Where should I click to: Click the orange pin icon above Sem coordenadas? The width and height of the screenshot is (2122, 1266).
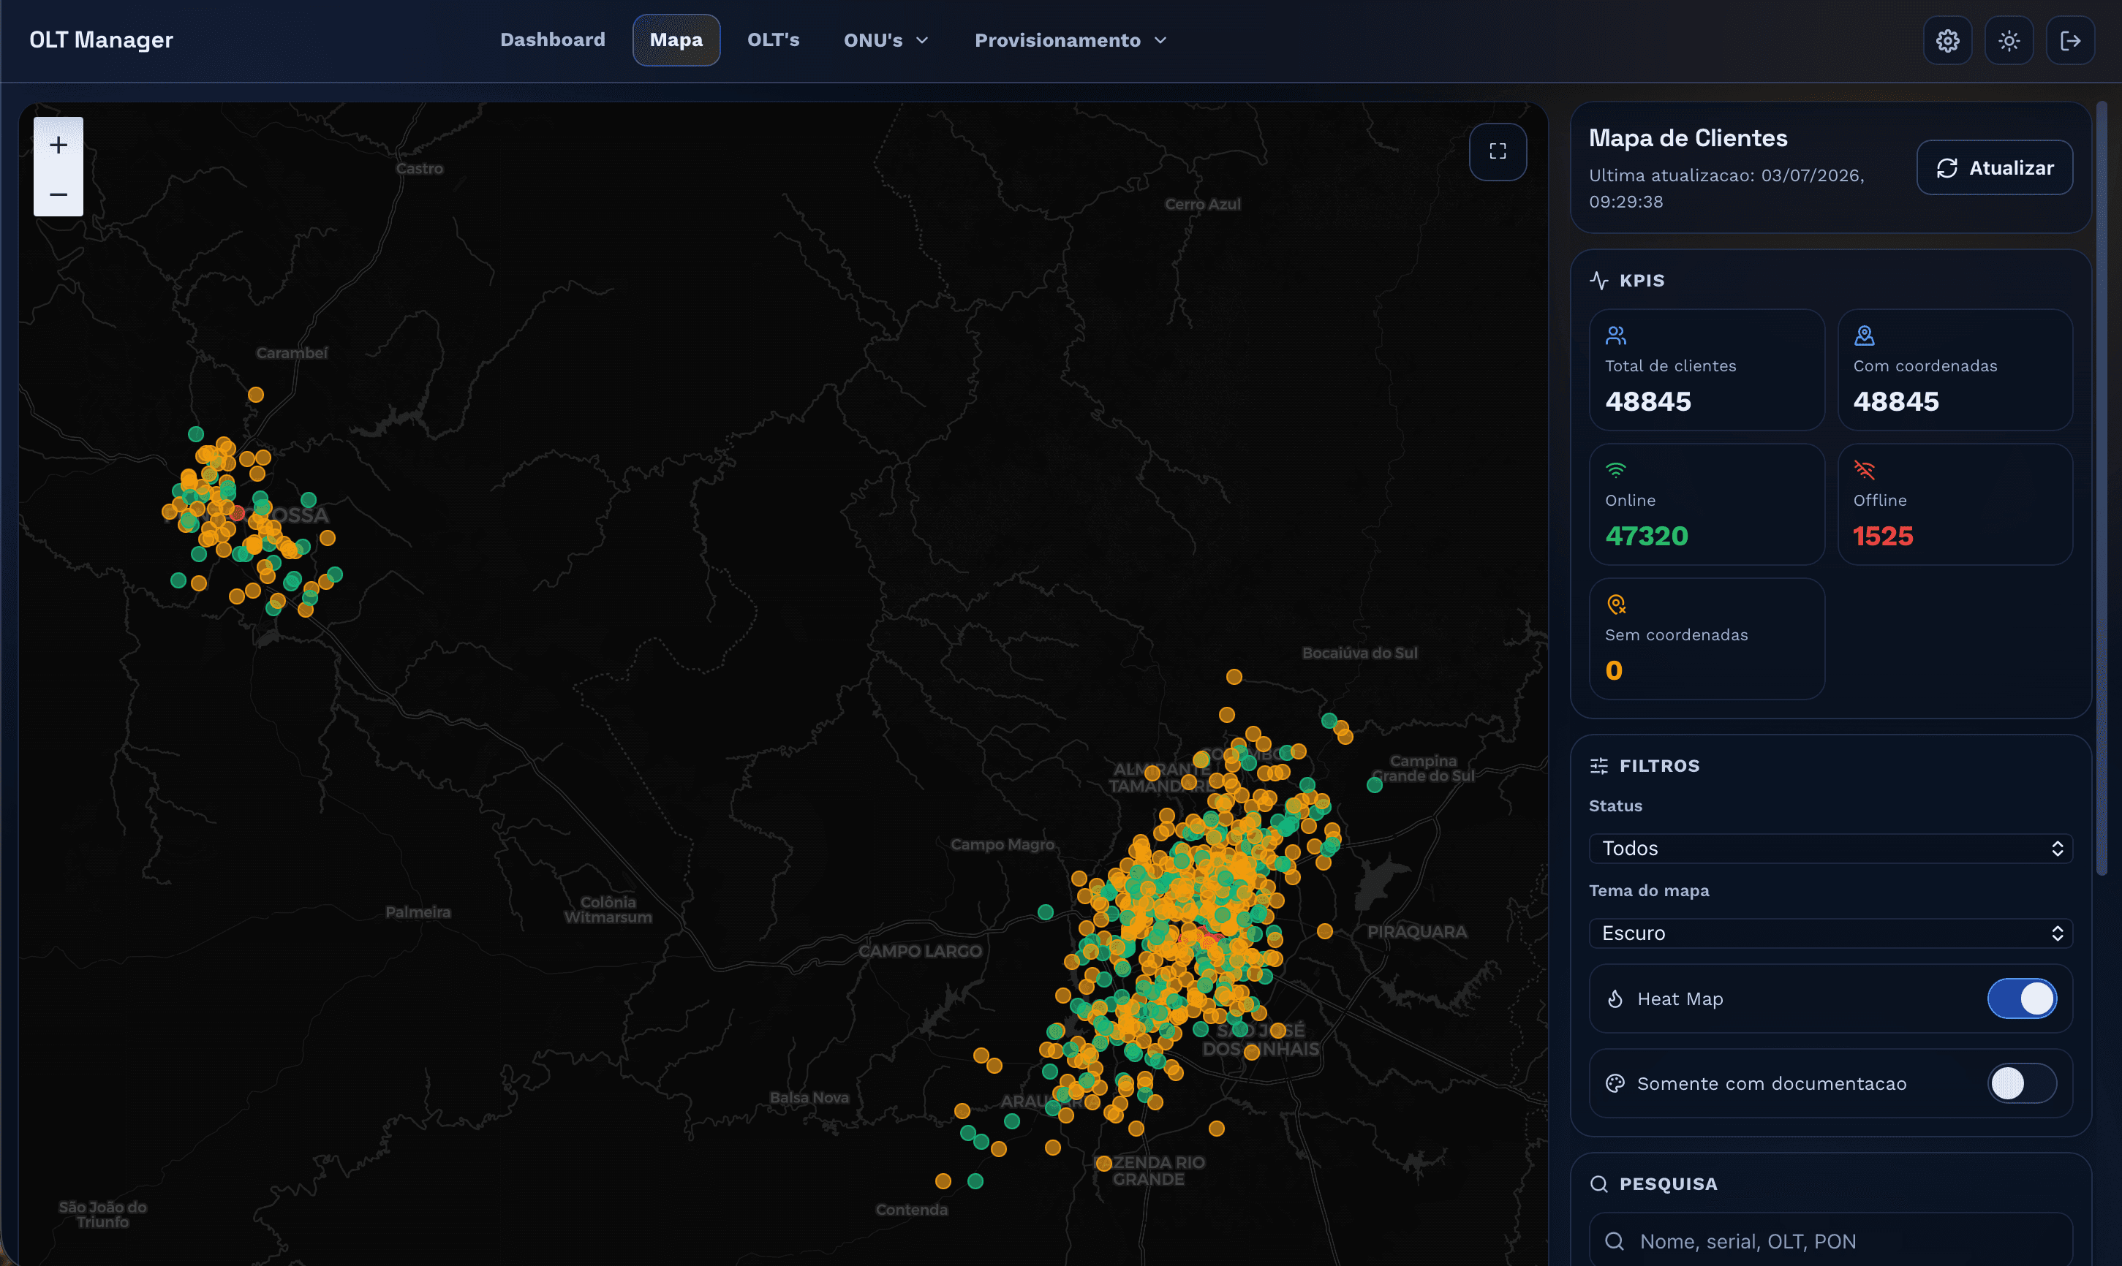tap(1615, 604)
